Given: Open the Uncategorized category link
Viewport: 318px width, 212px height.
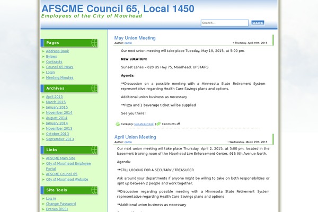Looking at the screenshot, I should [x=144, y=124].
